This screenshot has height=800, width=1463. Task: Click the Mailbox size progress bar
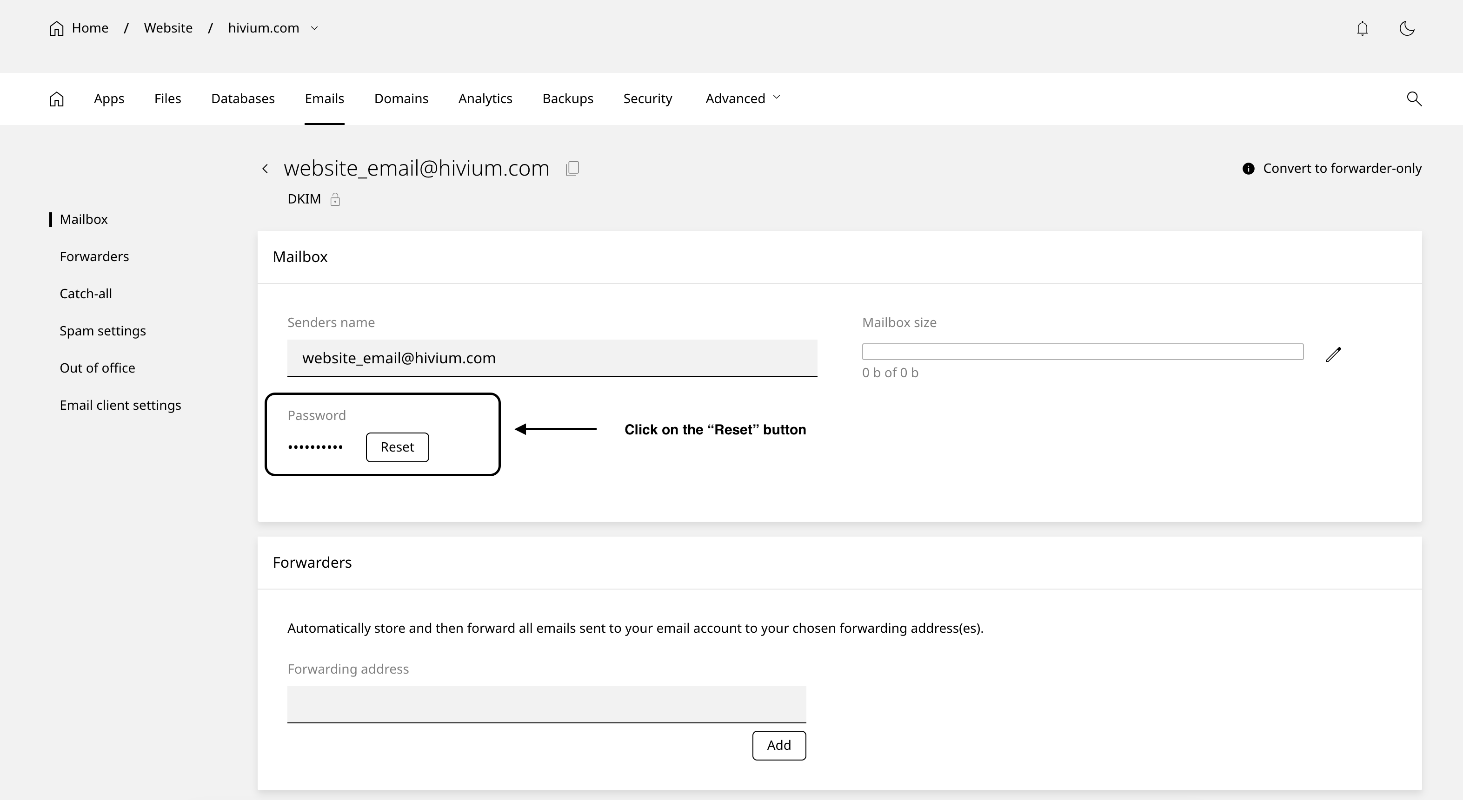pos(1082,352)
